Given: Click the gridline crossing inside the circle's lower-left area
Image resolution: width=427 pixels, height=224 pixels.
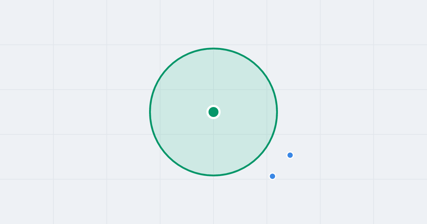Looking at the screenshot, I should 160,134.
